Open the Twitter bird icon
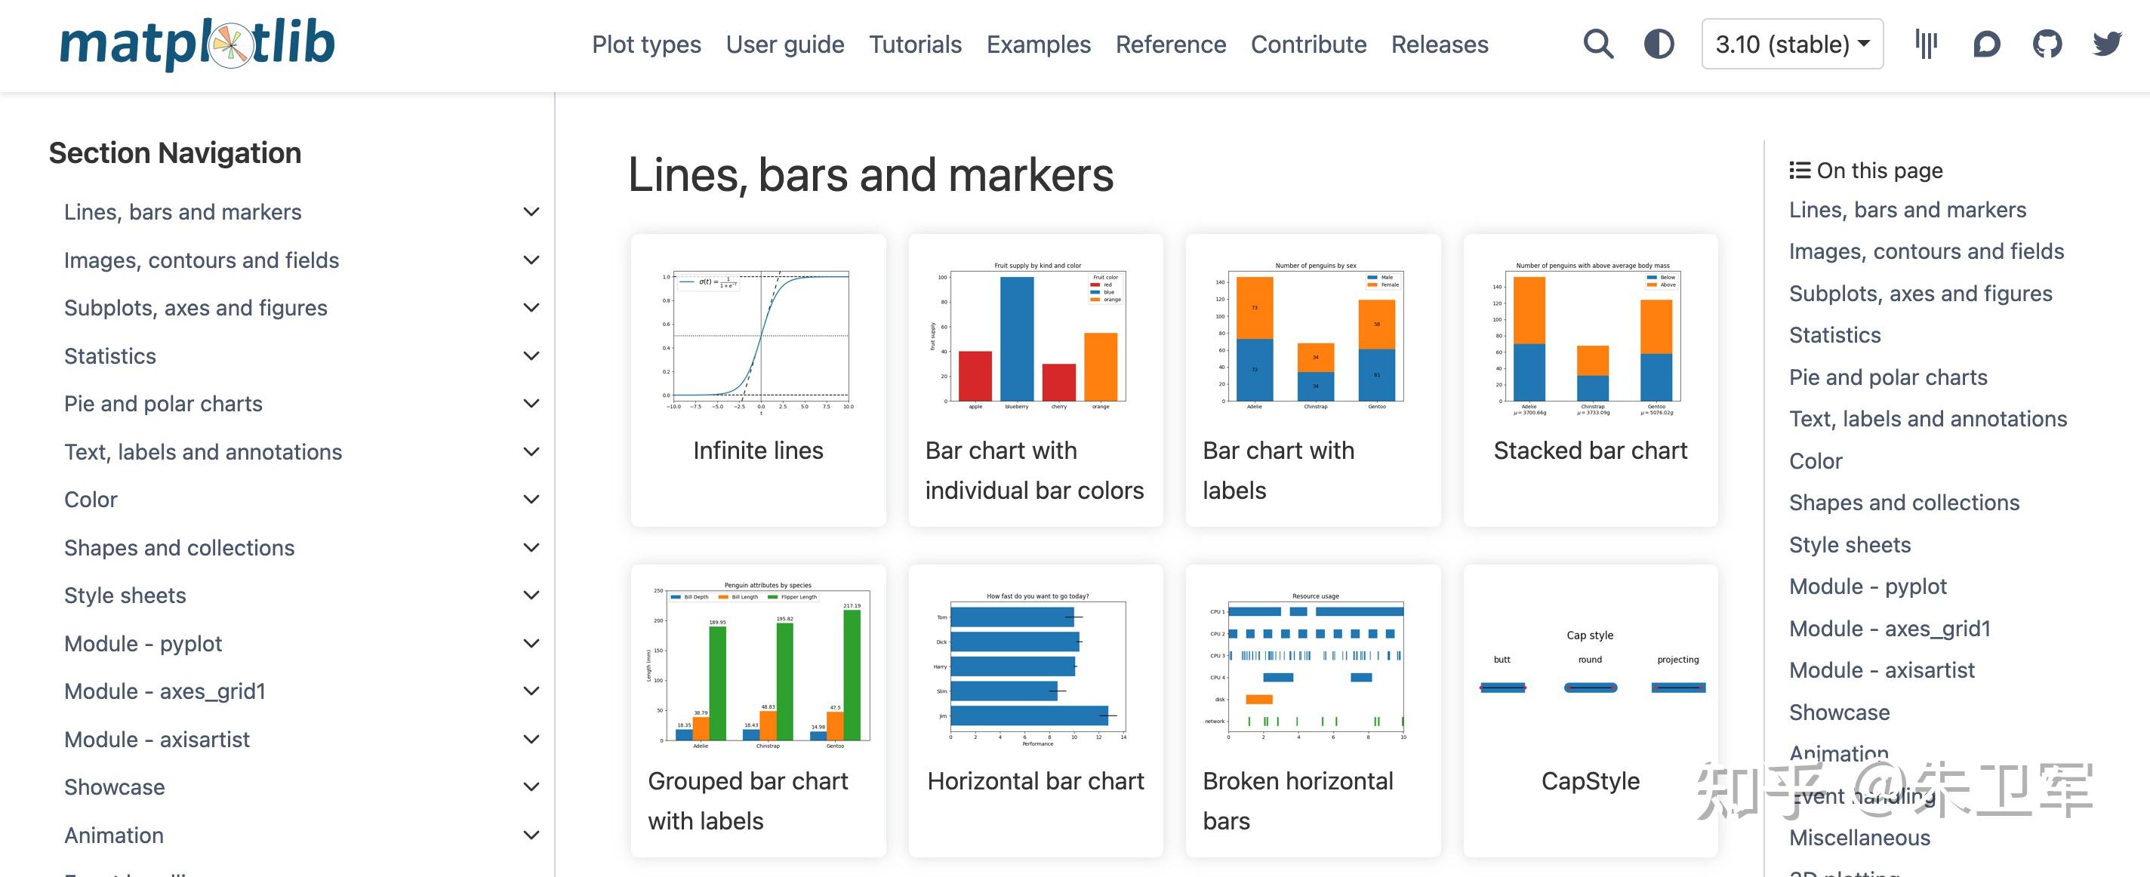The height and width of the screenshot is (877, 2150). click(x=2107, y=45)
